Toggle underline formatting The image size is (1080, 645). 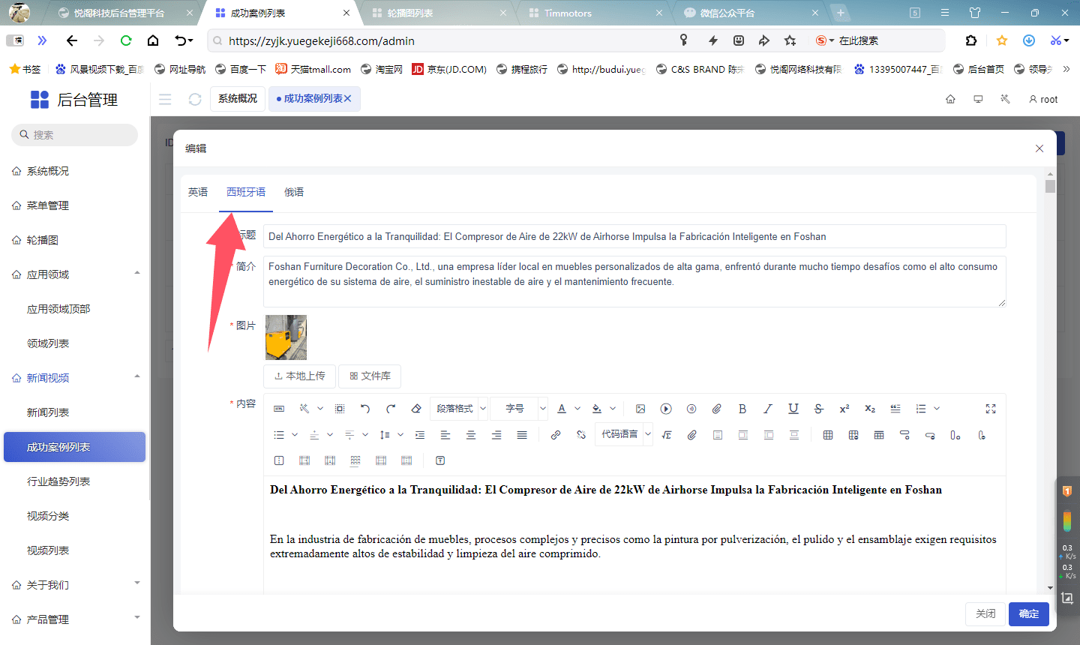(x=793, y=409)
